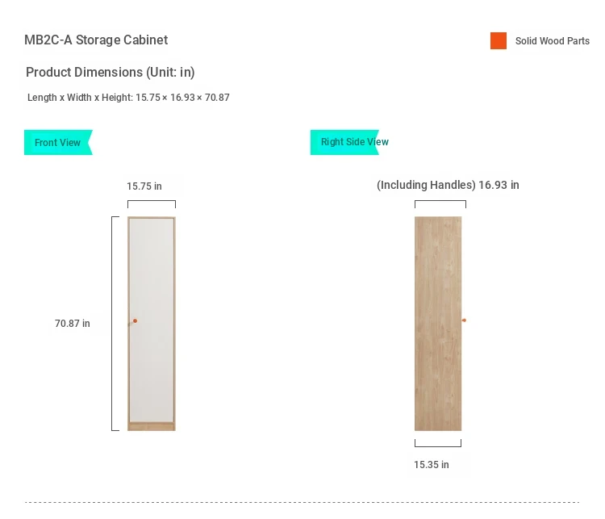Click the 70.87 in height label

point(73,323)
